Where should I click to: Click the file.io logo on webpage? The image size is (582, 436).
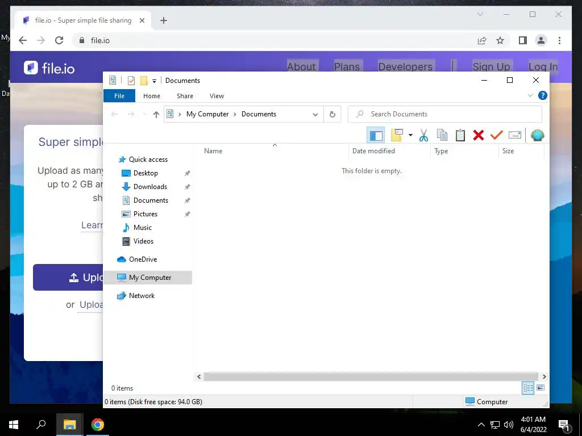click(49, 68)
